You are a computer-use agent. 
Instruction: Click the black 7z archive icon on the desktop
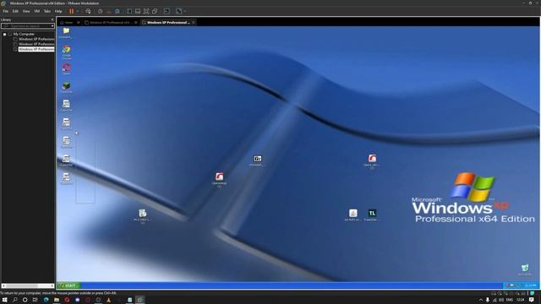257,159
